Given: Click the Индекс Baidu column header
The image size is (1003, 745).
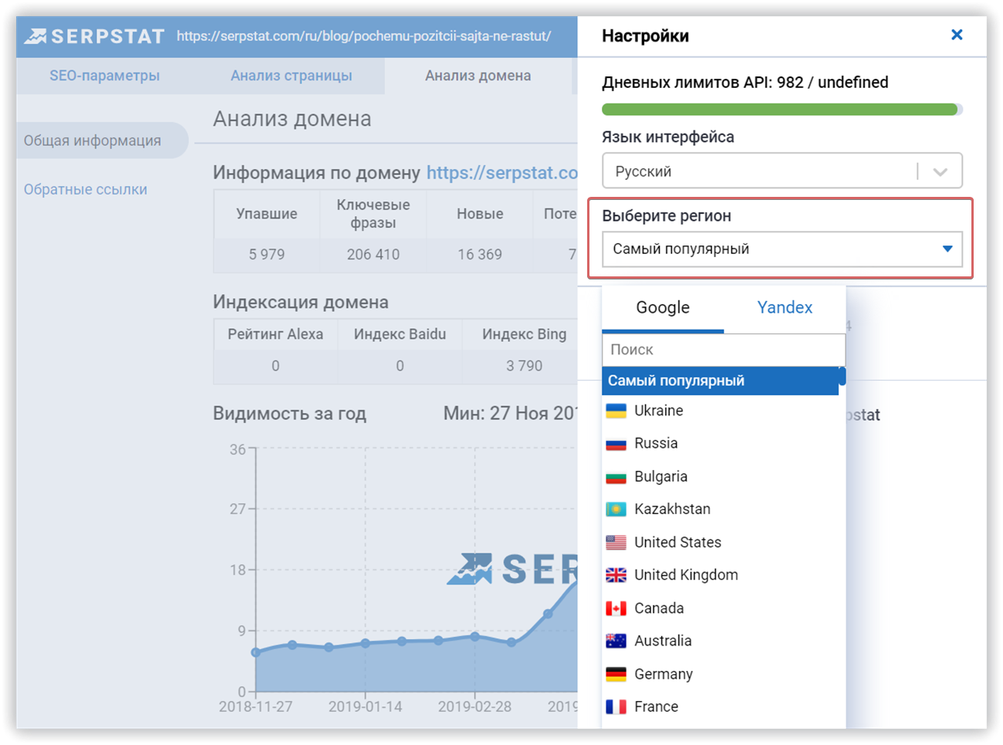Looking at the screenshot, I should click(400, 334).
